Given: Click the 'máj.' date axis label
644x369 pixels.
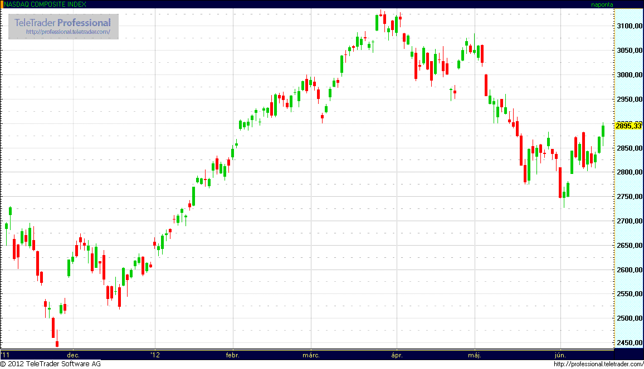Looking at the screenshot, I should pyautogui.click(x=475, y=355).
